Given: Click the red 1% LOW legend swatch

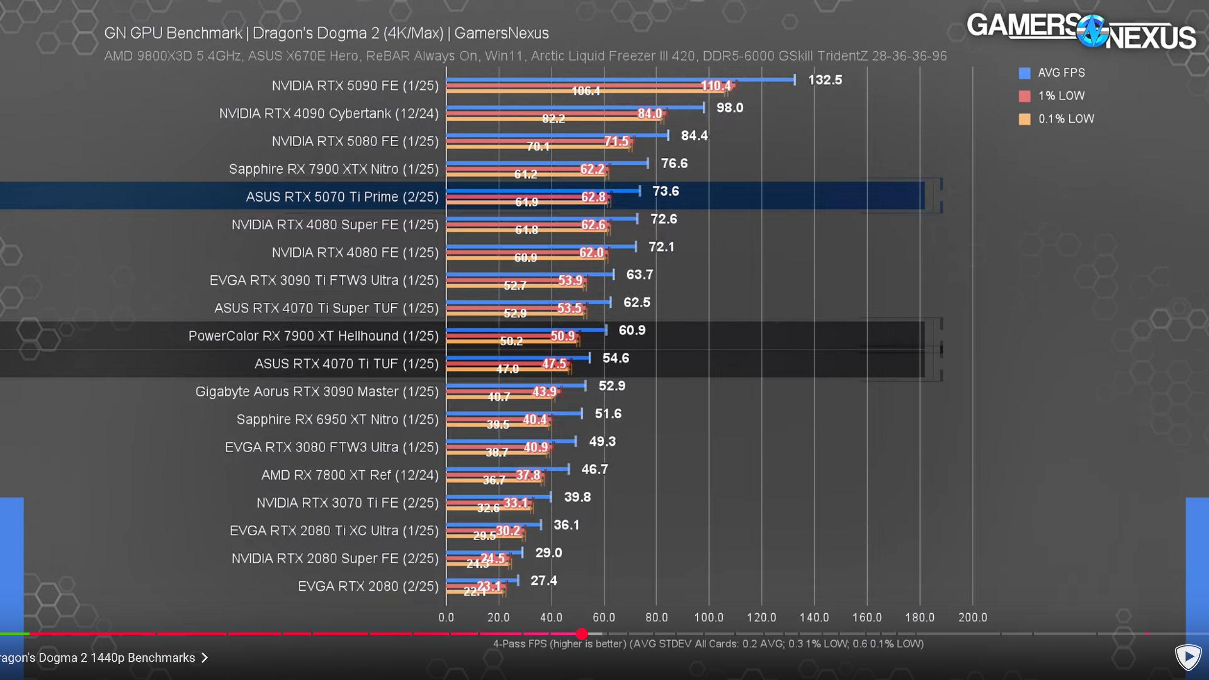Looking at the screenshot, I should click(x=1024, y=96).
